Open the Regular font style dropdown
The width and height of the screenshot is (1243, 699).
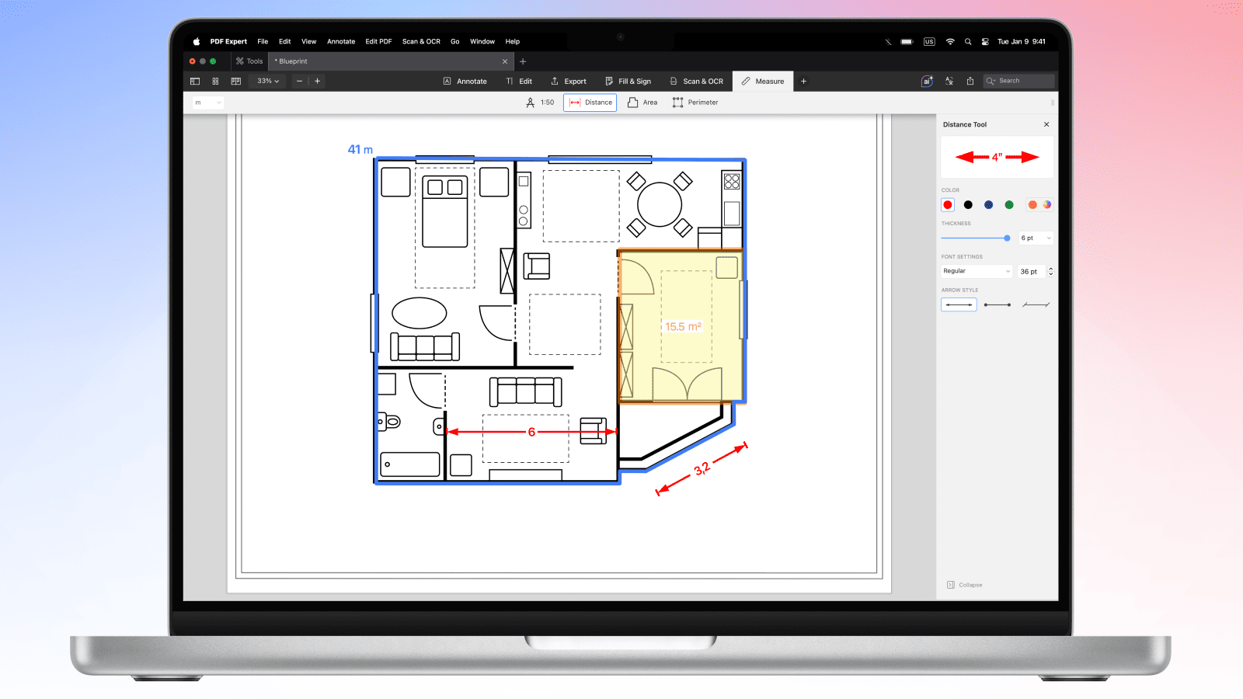click(977, 271)
